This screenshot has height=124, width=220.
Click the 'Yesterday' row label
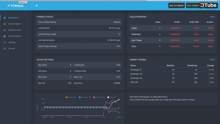click(x=136, y=34)
